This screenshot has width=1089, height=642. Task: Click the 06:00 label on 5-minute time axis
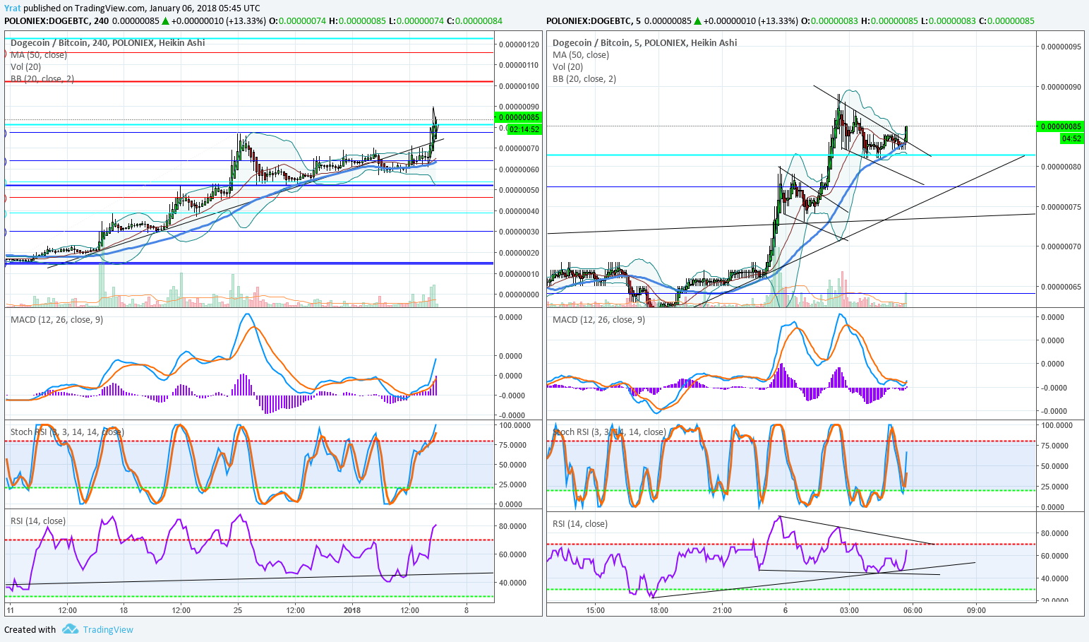[913, 610]
